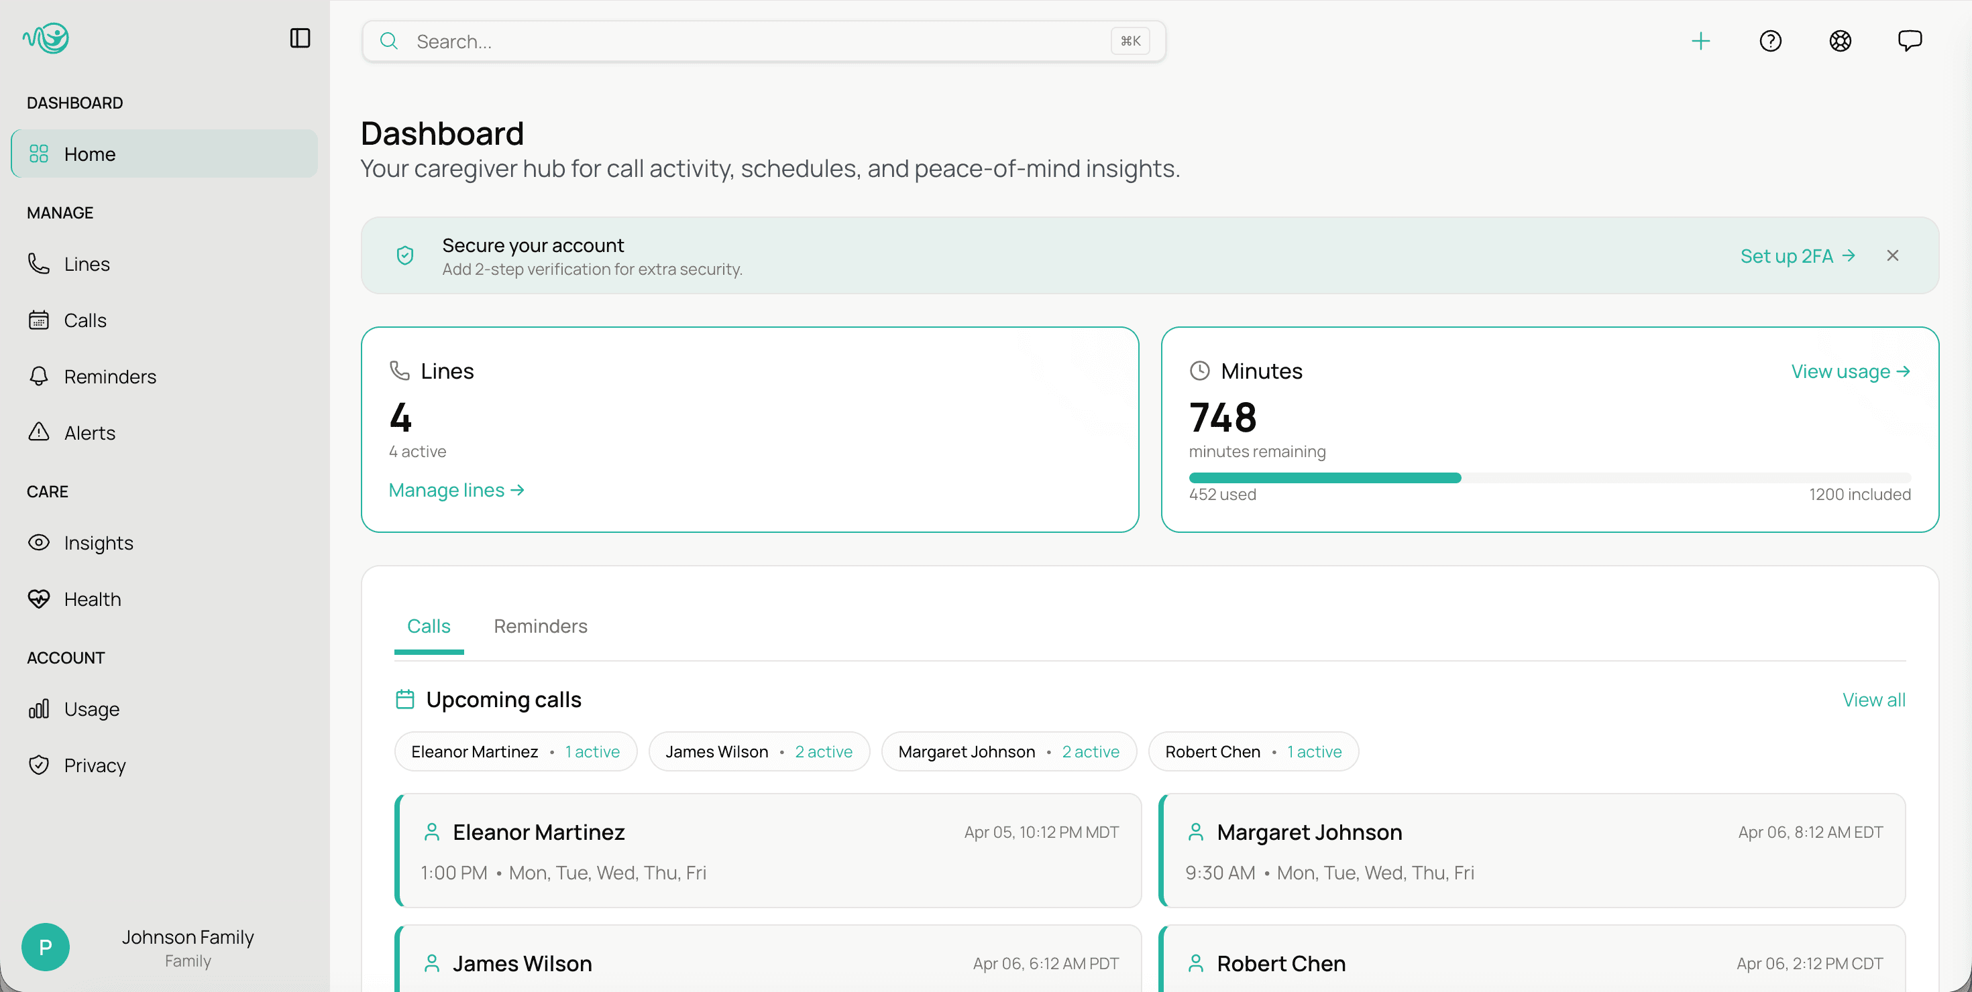Click the help question-mark icon

tap(1771, 40)
